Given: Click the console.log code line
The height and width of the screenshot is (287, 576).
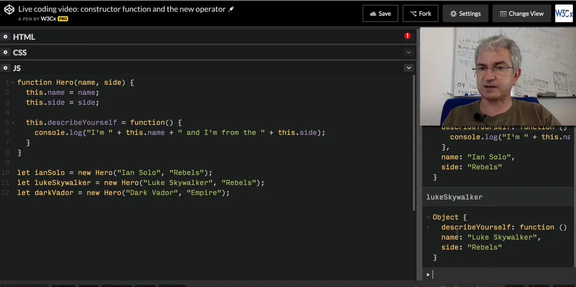Looking at the screenshot, I should (180, 132).
